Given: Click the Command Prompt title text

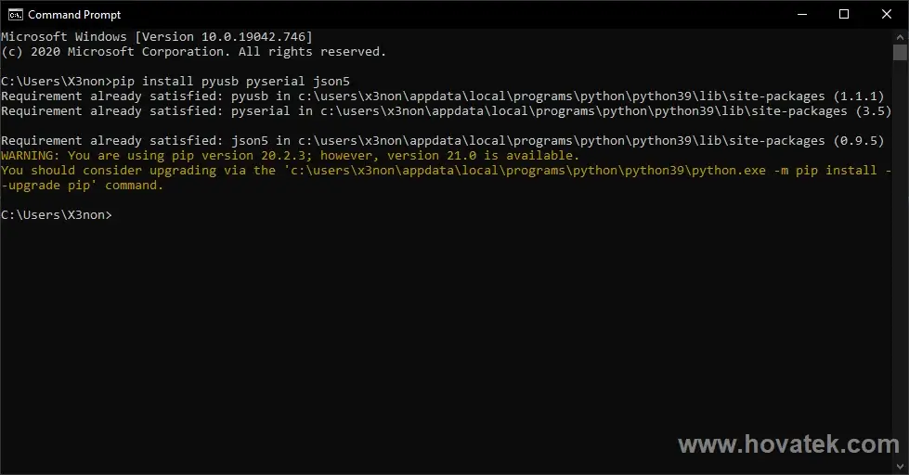Looking at the screenshot, I should [74, 15].
